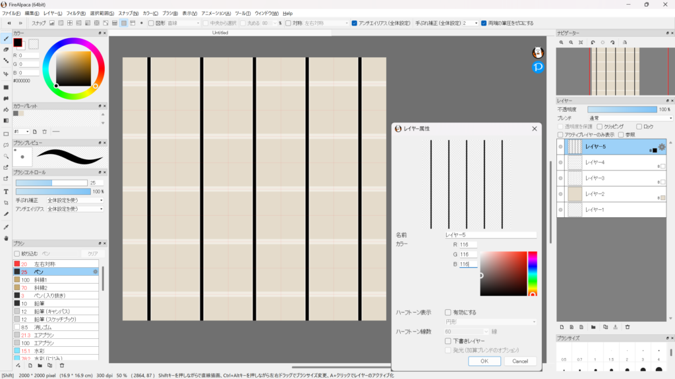Click Cancel in layer properties dialog
The image size is (675, 379).
coord(520,361)
